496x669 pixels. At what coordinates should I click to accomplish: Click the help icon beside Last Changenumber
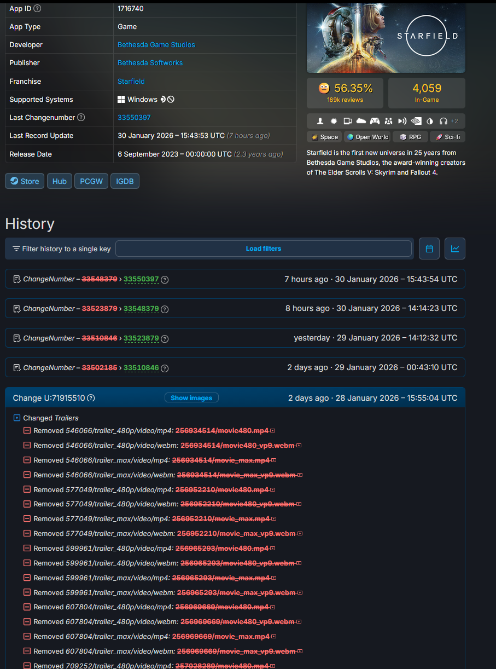click(x=81, y=118)
